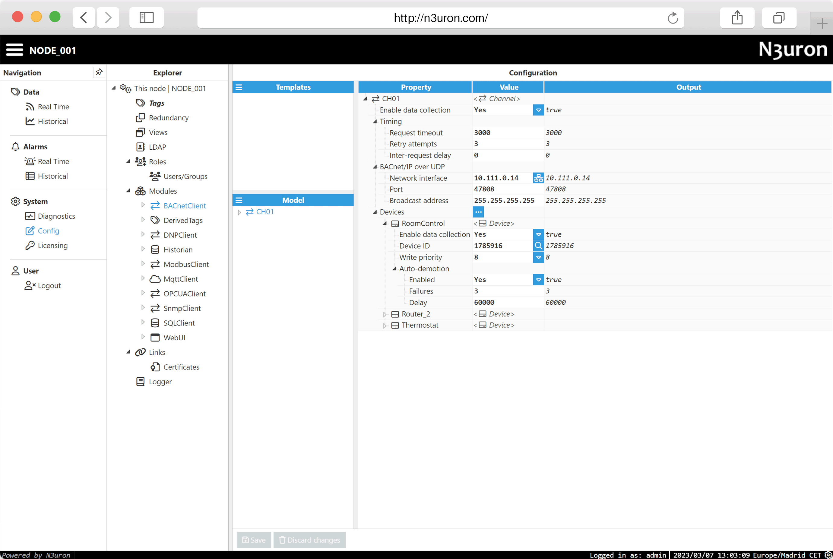Select the Retry attempts property row
Screen dimensions: 833x559
click(595, 144)
